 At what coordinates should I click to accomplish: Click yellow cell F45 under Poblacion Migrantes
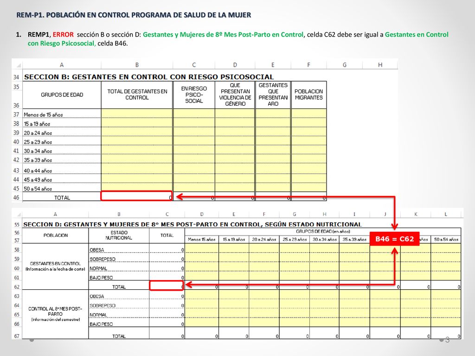(x=309, y=187)
